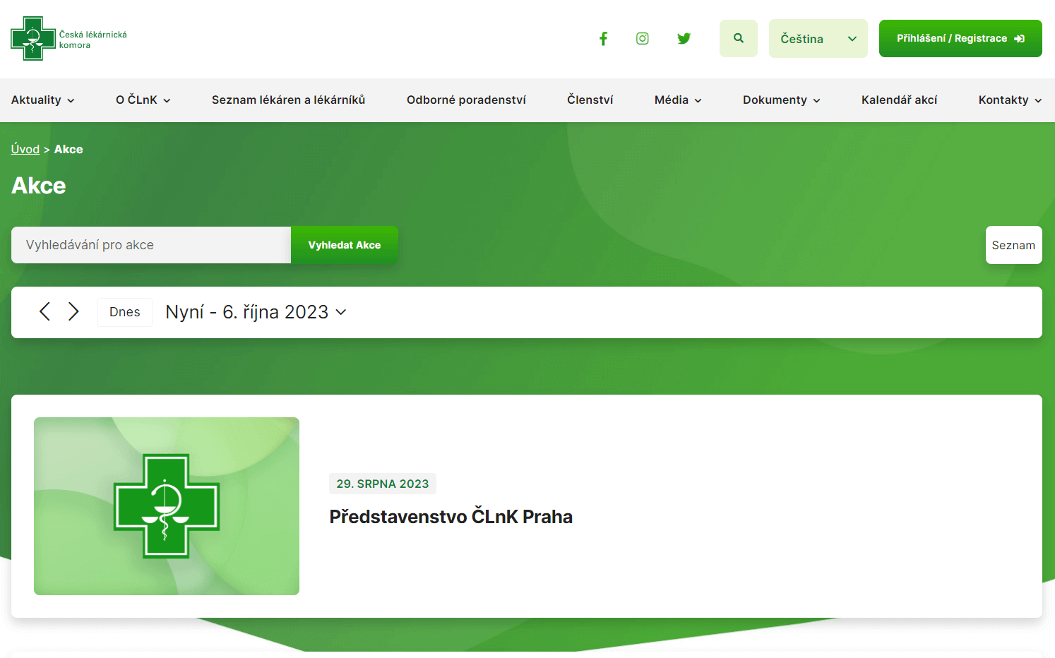The height and width of the screenshot is (658, 1055).
Task: Click the Představenstvo ČLnK Praha event thumbnail
Action: [x=167, y=506]
